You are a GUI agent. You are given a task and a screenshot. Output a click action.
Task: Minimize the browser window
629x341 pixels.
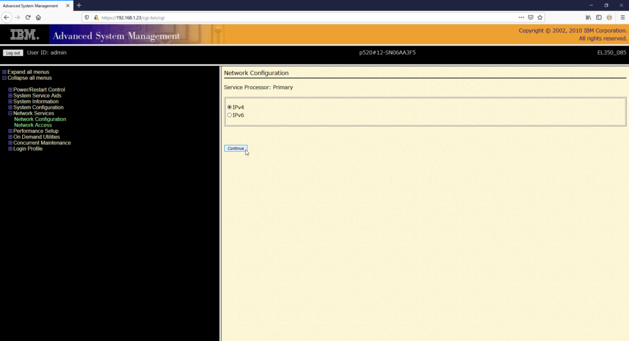tap(591, 6)
